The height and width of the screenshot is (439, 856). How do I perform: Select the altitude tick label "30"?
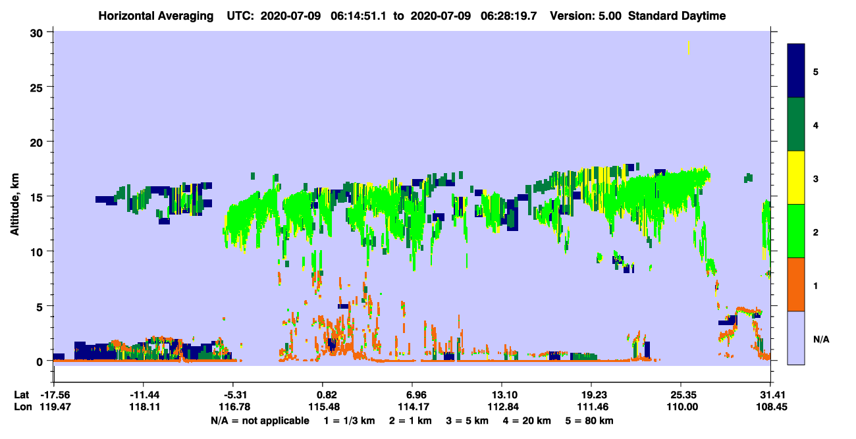coord(38,32)
